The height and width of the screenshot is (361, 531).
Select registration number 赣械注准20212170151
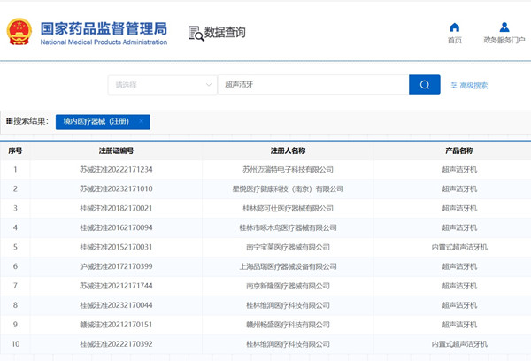(116, 325)
